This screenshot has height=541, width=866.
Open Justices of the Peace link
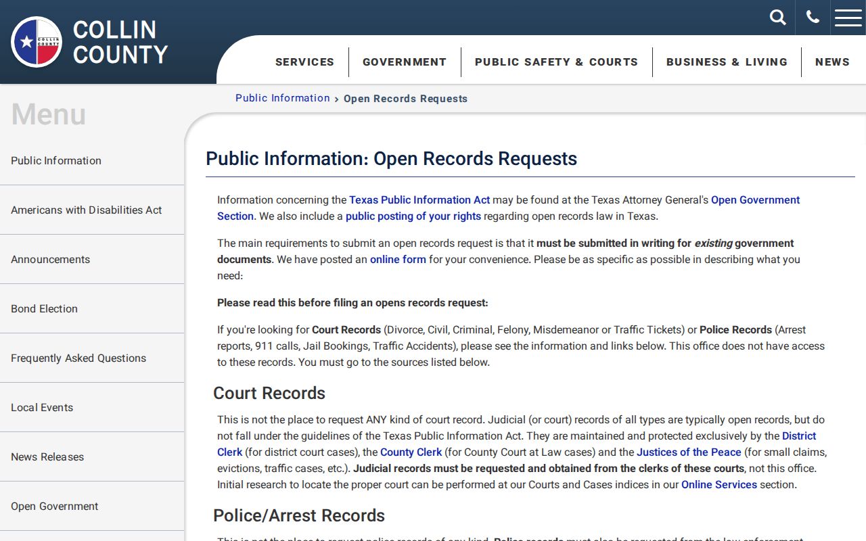(x=689, y=452)
